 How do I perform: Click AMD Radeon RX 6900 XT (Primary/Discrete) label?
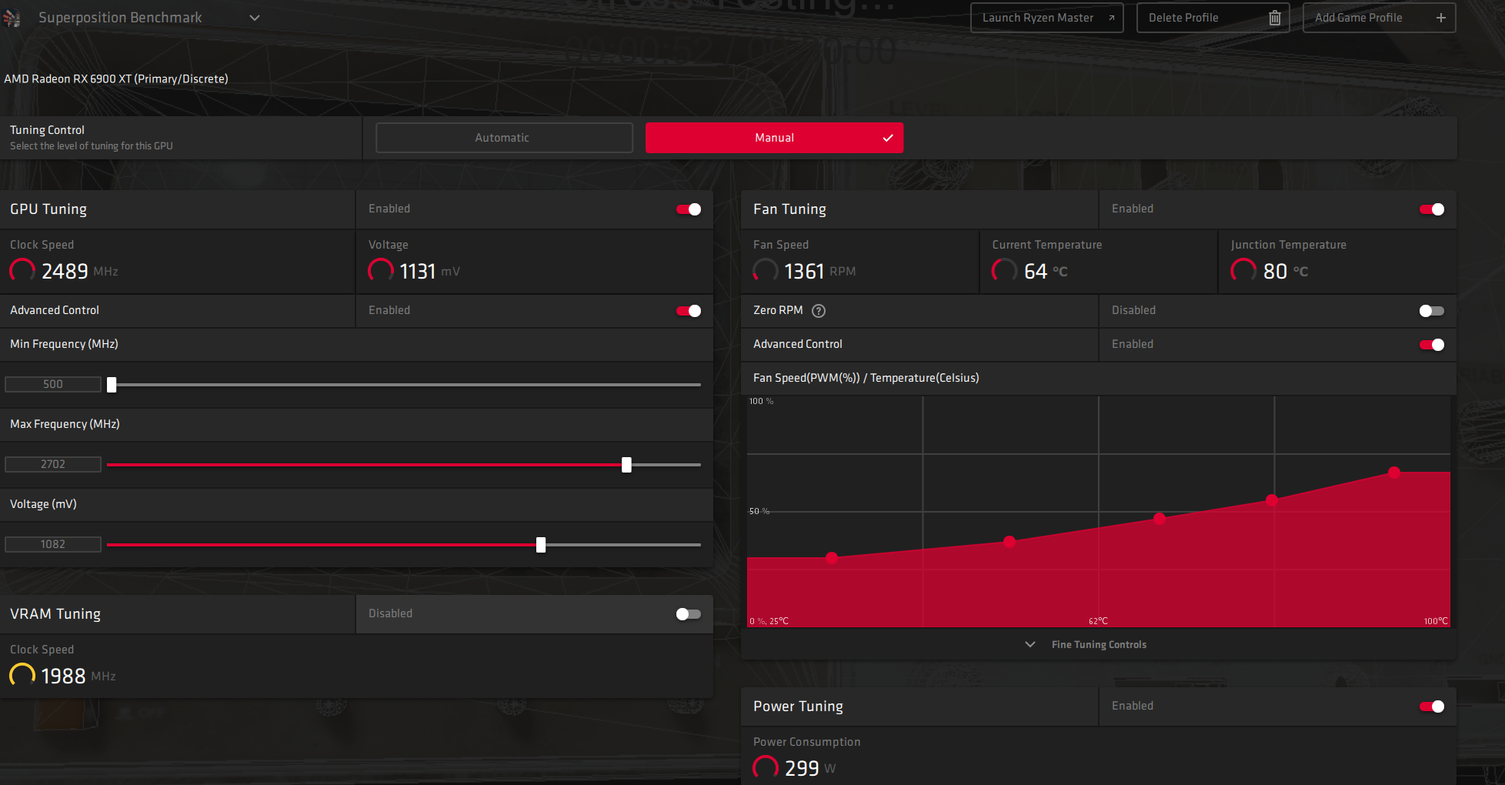(116, 78)
